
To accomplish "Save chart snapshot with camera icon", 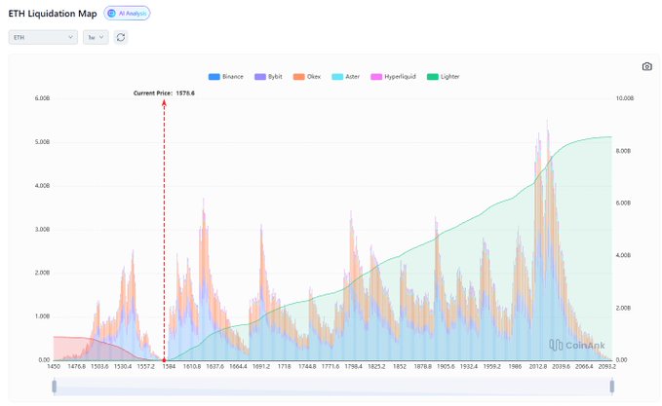I will point(646,66).
